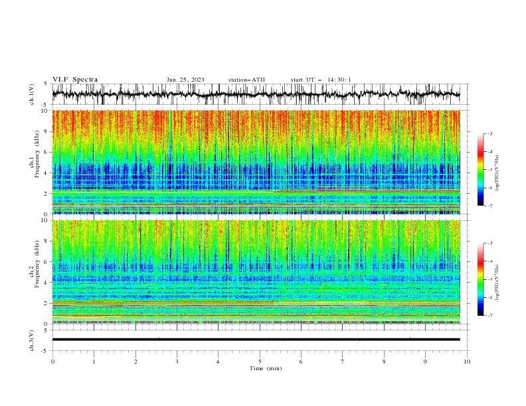Click the "VLF Spectra" title text

click(x=75, y=80)
